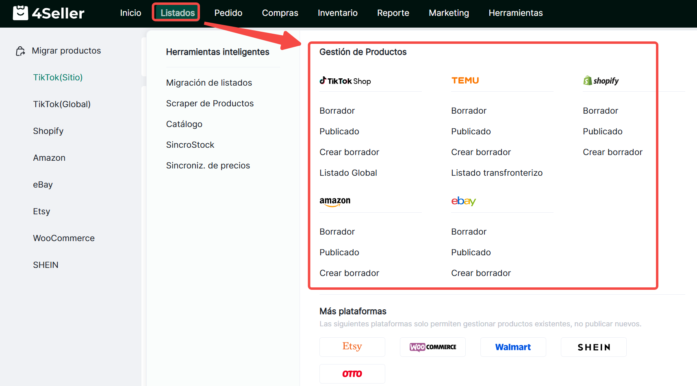Click the Shopify logo
Screen dimensions: 697x386
[601, 81]
